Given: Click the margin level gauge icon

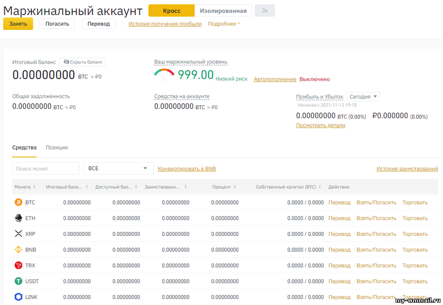Looking at the screenshot, I should 164,74.
